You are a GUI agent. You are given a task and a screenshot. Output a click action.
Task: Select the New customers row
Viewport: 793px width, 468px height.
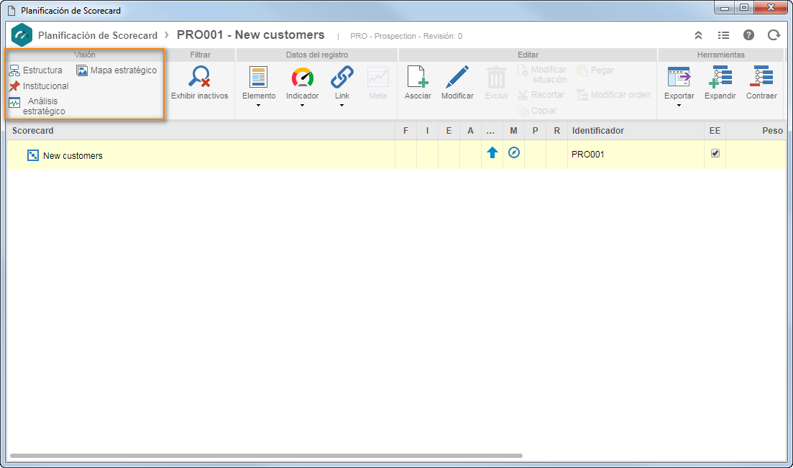[x=396, y=155]
